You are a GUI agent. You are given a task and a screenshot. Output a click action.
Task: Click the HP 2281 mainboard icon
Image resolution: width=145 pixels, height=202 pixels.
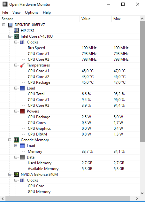pos(16,31)
